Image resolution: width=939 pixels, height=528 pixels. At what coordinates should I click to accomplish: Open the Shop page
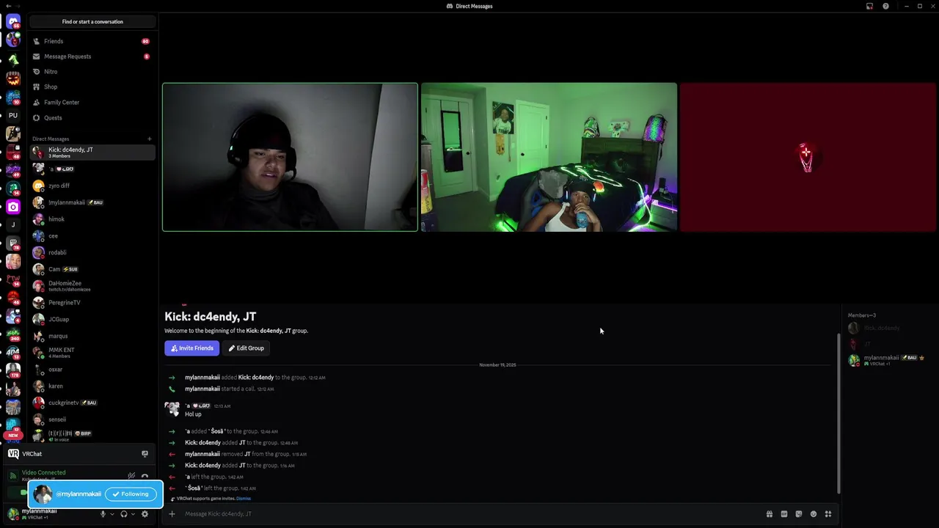point(92,87)
